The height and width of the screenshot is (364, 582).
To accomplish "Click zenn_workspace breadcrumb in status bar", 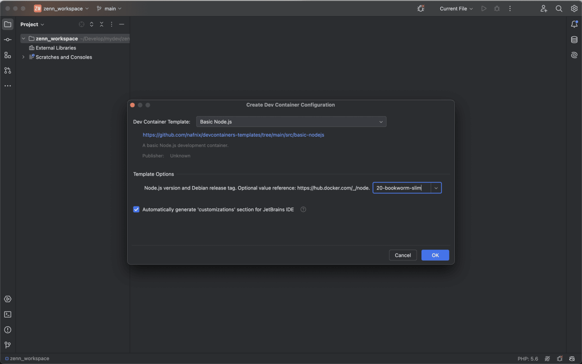I will tap(27, 359).
